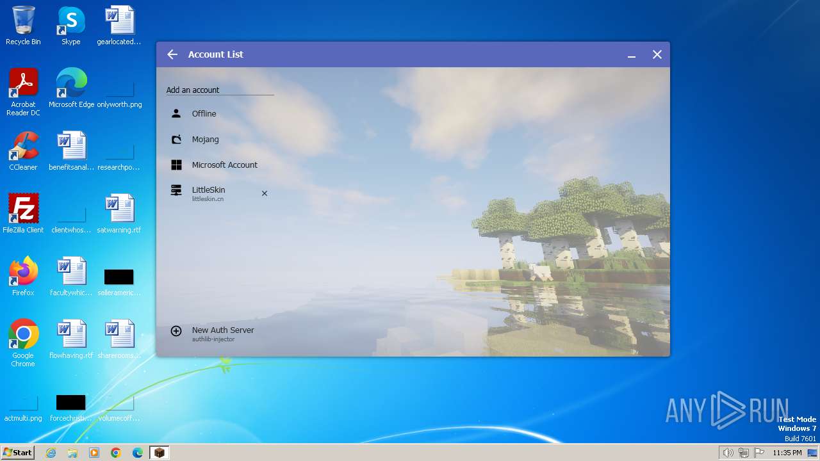Open the sharerooms Word document
This screenshot has height=461, width=820.
click(x=119, y=339)
